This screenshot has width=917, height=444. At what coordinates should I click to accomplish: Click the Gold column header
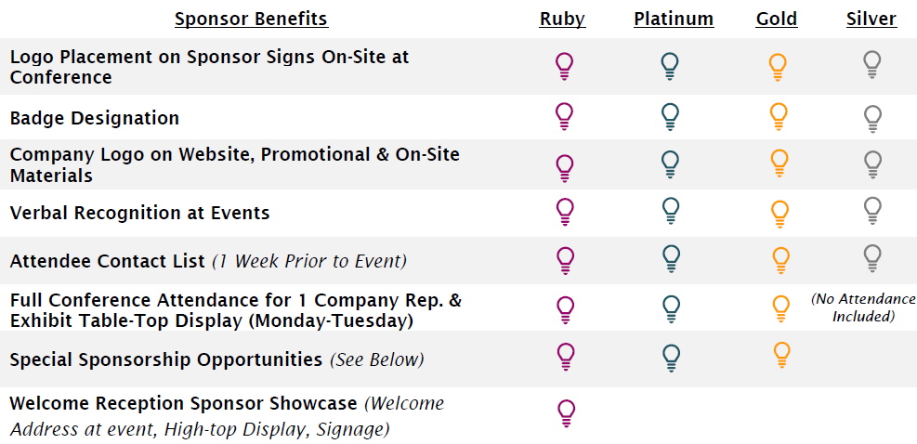(x=777, y=19)
